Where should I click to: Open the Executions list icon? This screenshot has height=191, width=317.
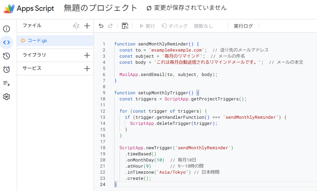[x=6, y=83]
